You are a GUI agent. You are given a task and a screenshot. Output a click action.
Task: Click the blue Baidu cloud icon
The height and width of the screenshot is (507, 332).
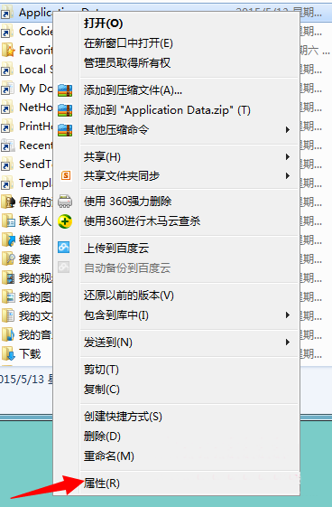coord(64,248)
